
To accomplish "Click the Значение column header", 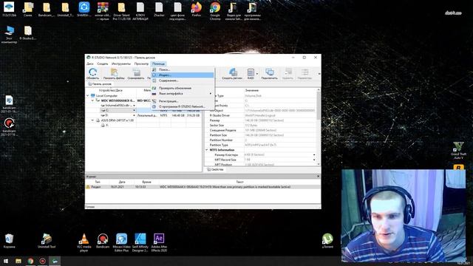I will [251, 90].
